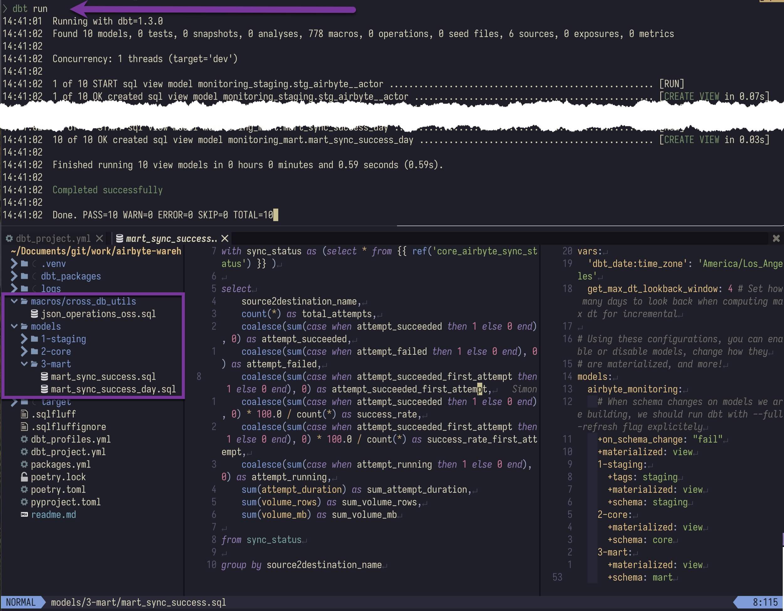Close panel with far-right X button

point(776,238)
